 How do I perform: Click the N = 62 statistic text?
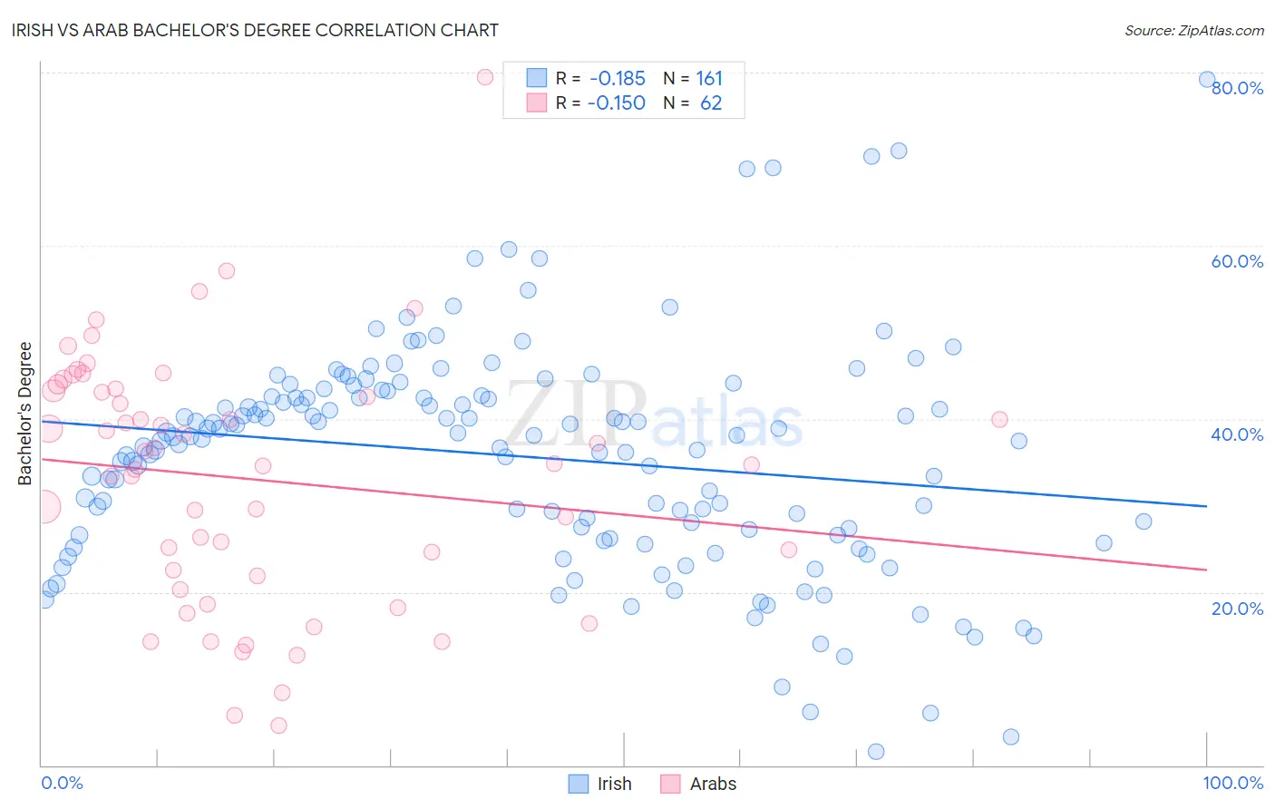click(693, 102)
